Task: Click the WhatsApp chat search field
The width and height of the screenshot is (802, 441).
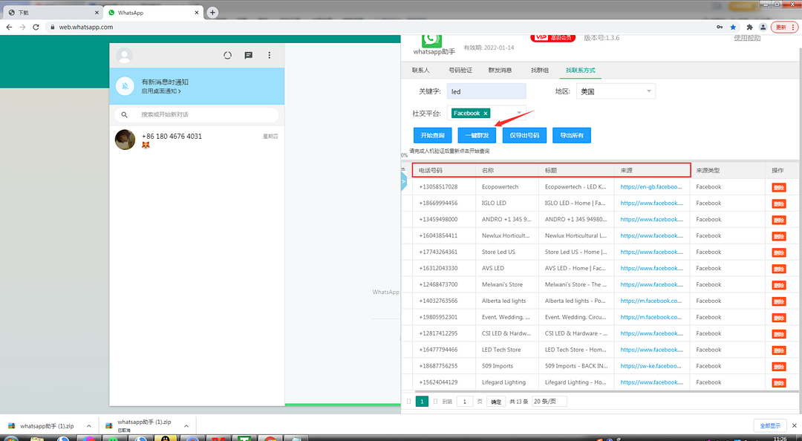Action: pyautogui.click(x=196, y=114)
